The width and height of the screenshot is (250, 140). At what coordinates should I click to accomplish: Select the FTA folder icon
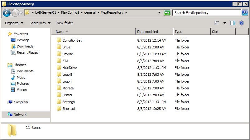point(59,61)
